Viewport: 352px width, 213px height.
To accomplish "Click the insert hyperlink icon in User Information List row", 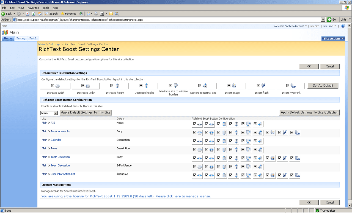I will pyautogui.click(x=297, y=175).
